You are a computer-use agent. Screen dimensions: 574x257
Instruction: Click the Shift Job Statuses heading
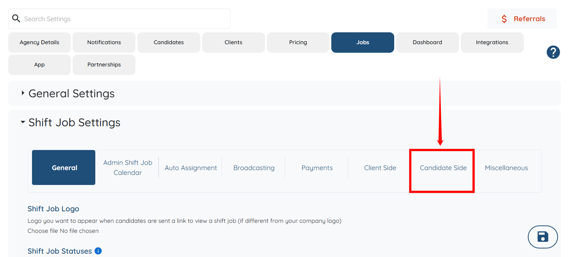(60, 251)
